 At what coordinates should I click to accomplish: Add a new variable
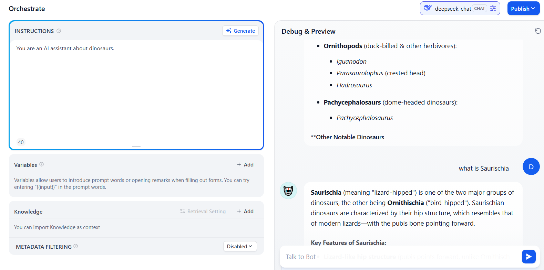pos(245,164)
